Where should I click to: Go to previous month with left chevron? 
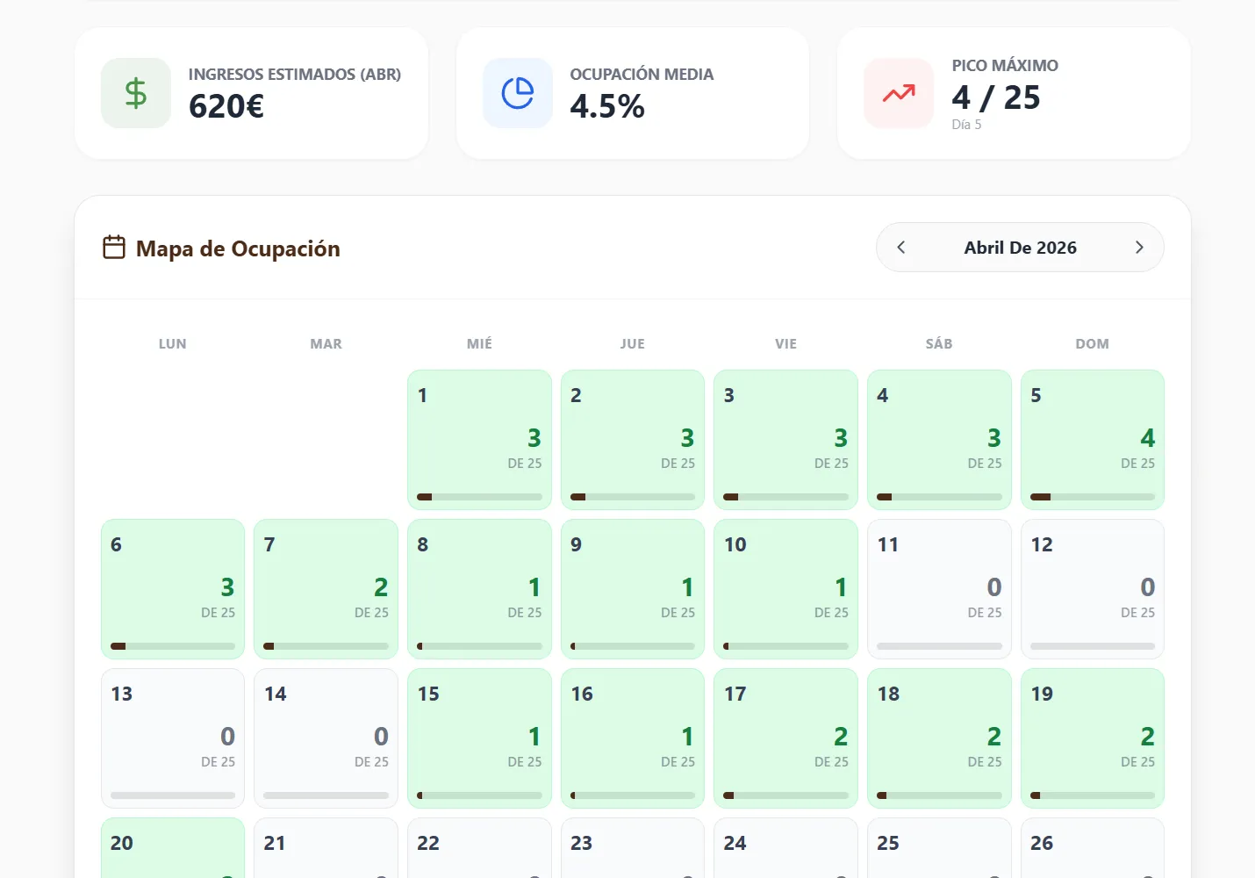pos(900,248)
